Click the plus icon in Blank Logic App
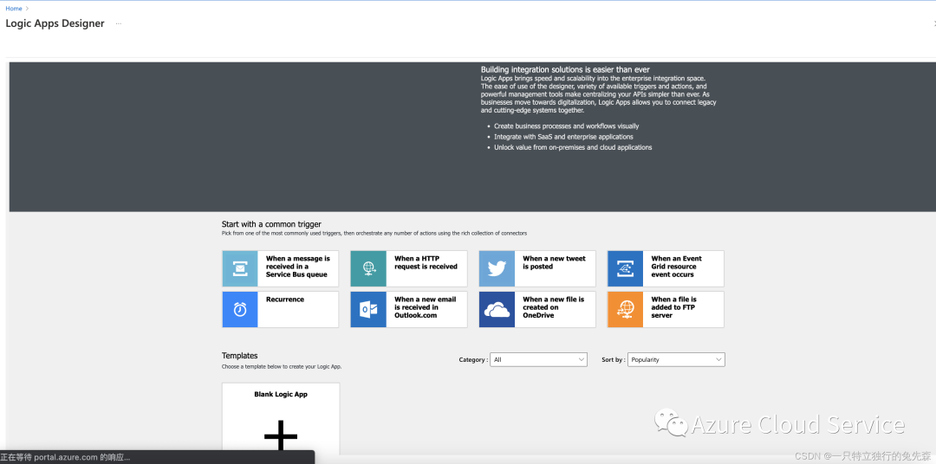The image size is (936, 464). [x=281, y=437]
